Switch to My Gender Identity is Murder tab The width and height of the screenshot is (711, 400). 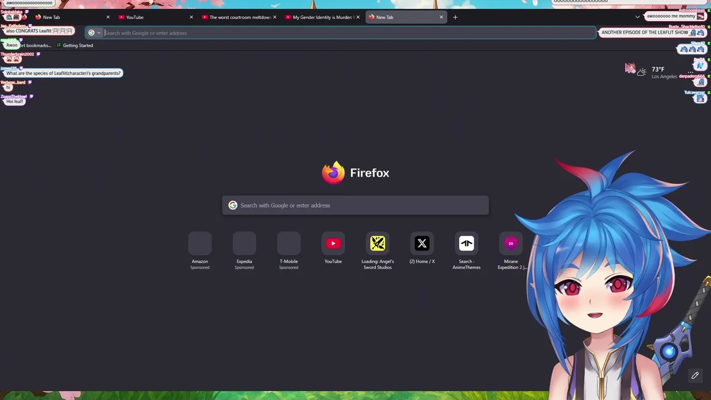point(323,17)
